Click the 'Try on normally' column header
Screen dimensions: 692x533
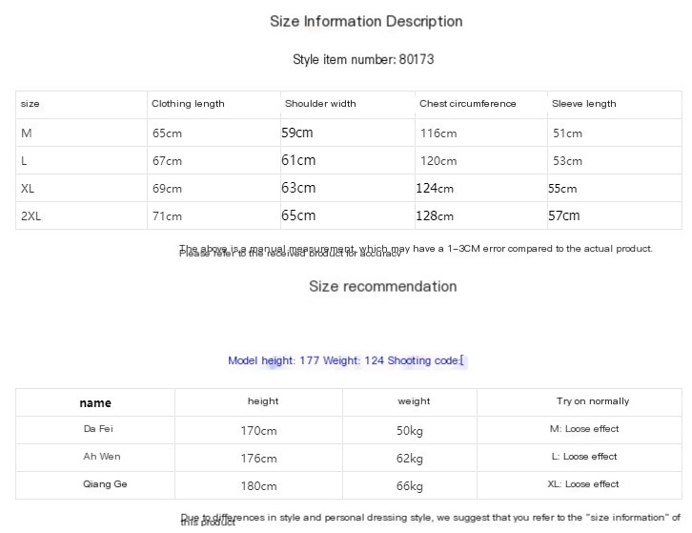(x=593, y=401)
